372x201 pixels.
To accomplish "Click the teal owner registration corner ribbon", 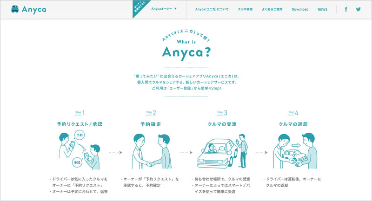I will (x=140, y=7).
